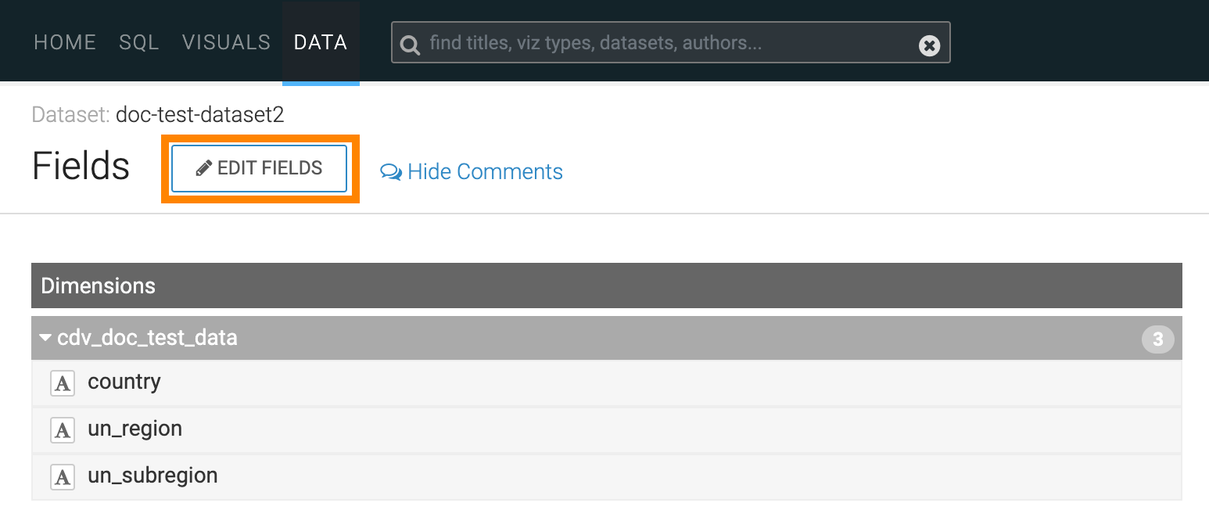The width and height of the screenshot is (1209, 510).
Task: Clear the search box with X icon
Action: [x=929, y=45]
